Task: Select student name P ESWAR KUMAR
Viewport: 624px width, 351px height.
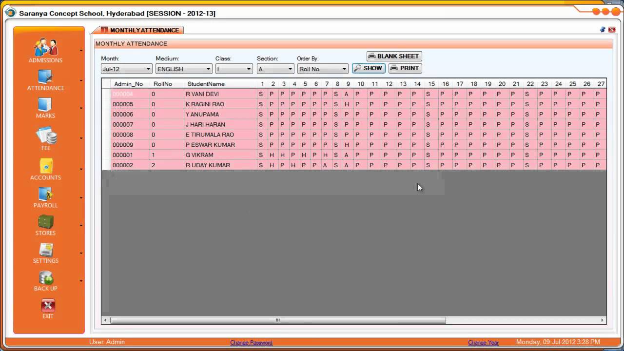Action: tap(210, 145)
